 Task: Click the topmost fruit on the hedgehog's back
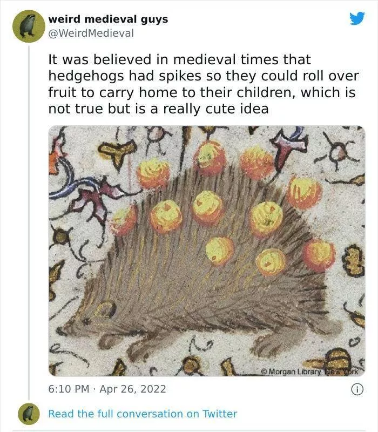(210, 157)
